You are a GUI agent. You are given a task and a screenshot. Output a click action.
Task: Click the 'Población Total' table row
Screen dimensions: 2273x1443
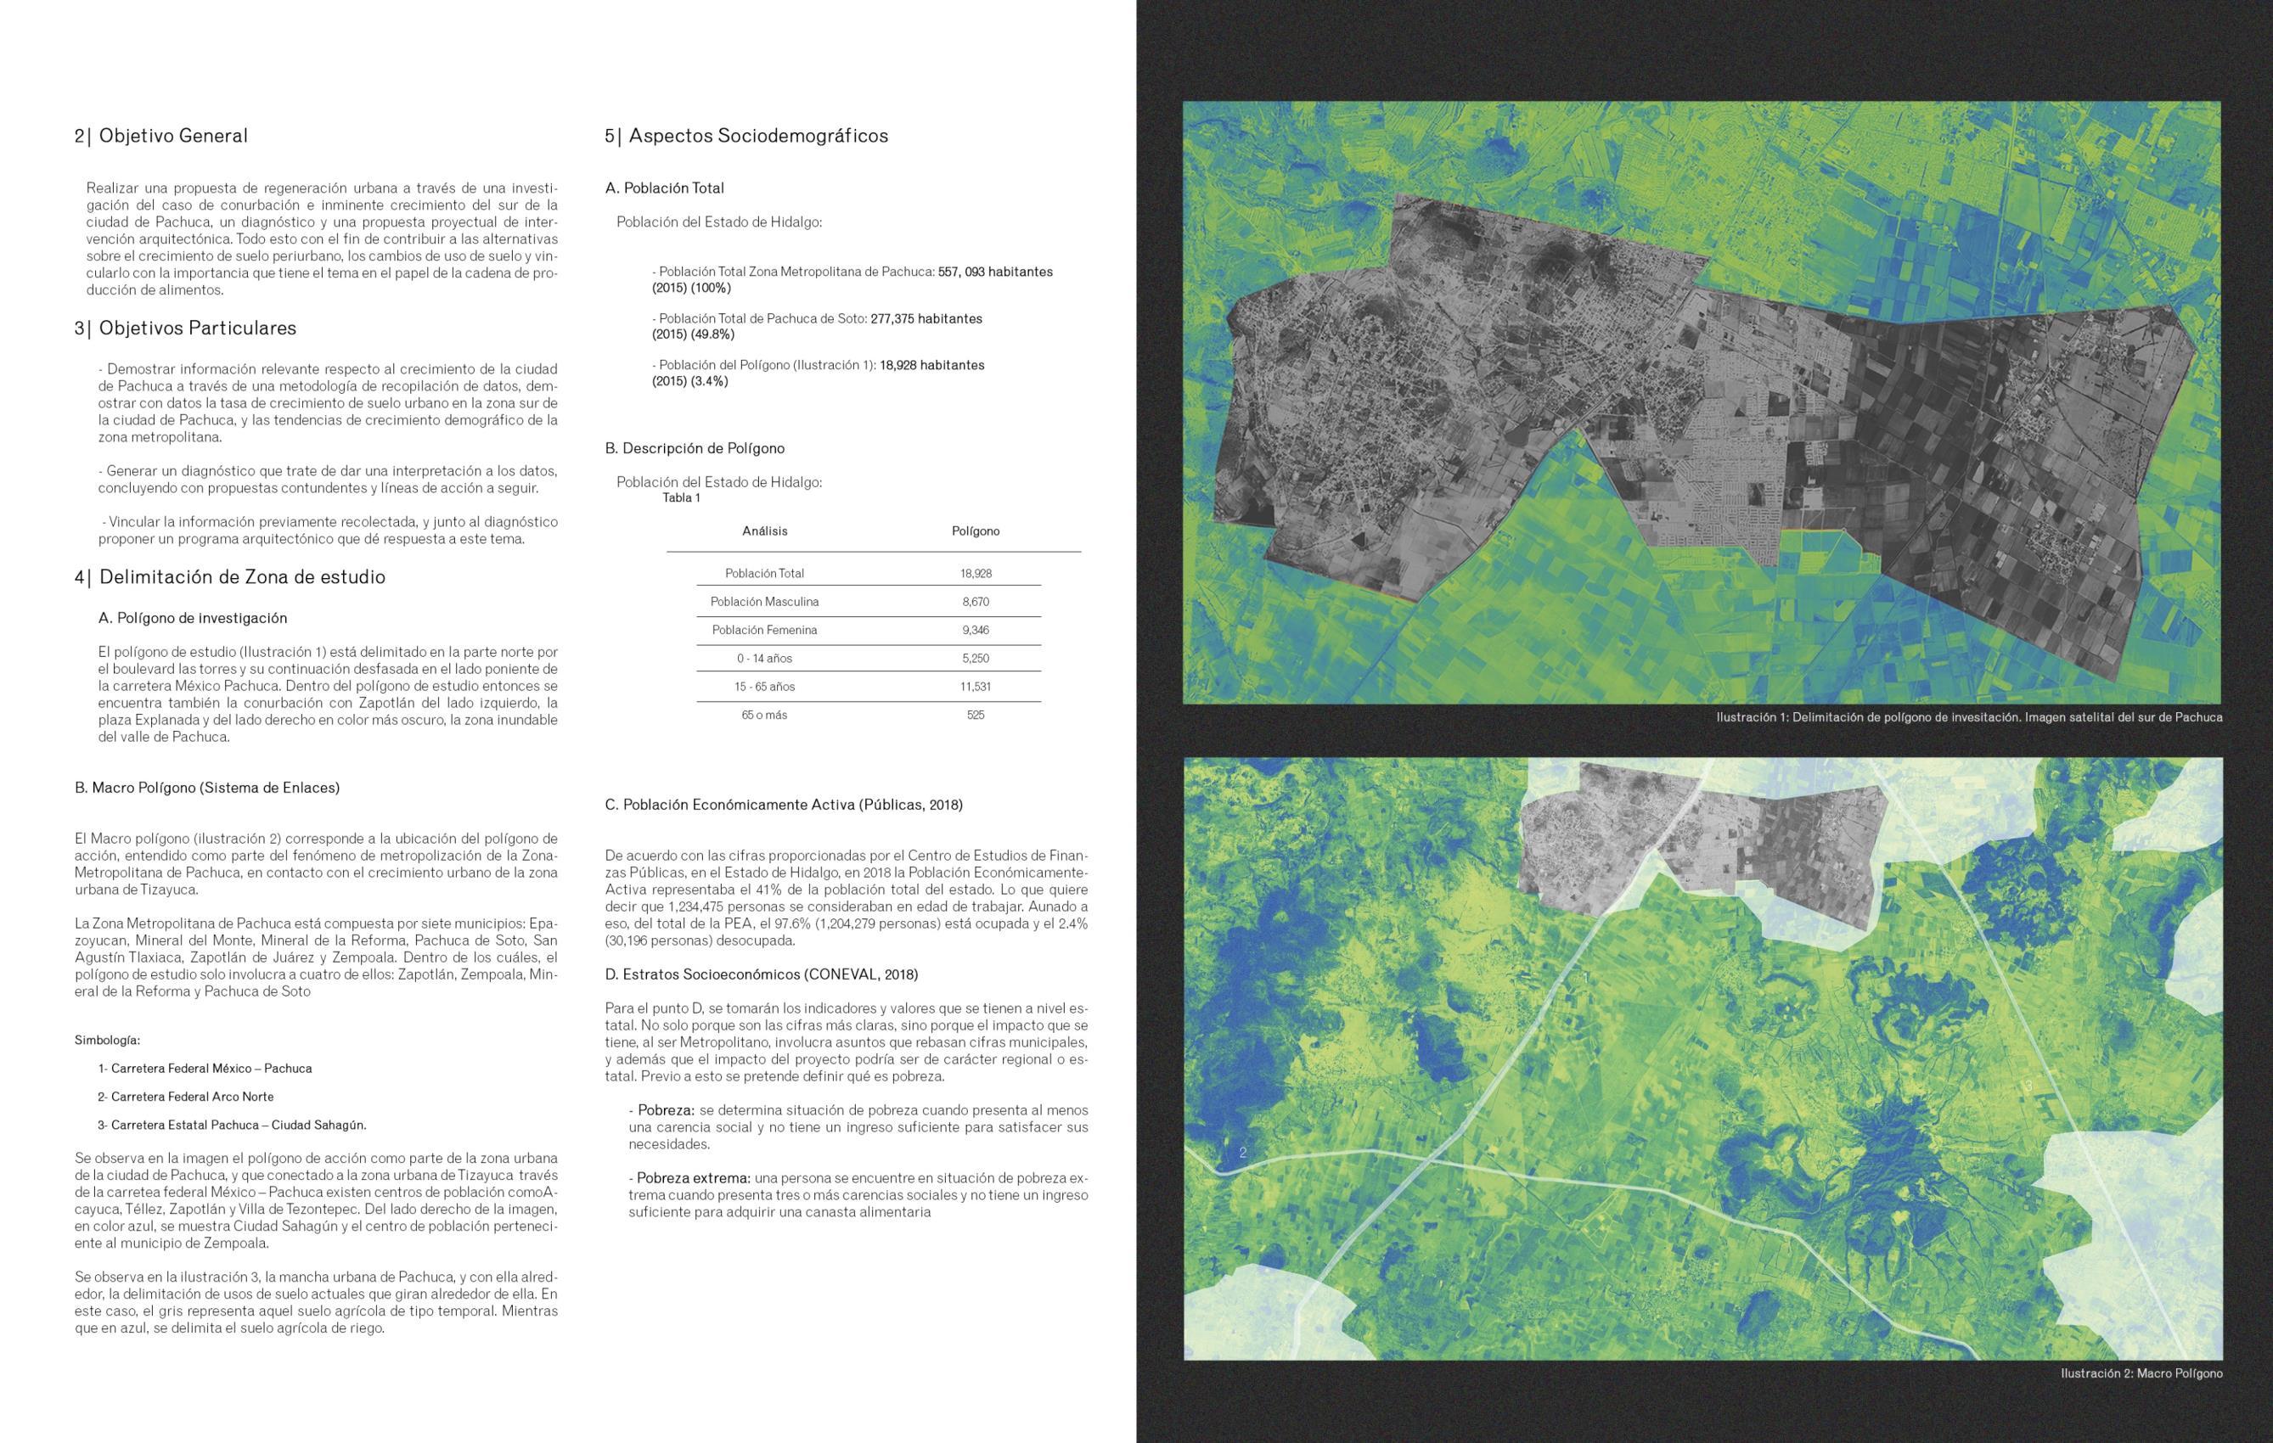pyautogui.click(x=764, y=573)
